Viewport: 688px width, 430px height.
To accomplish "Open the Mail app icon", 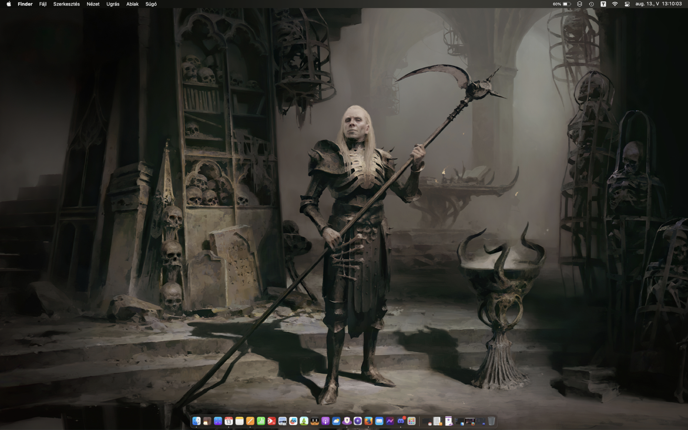I will click(x=379, y=421).
